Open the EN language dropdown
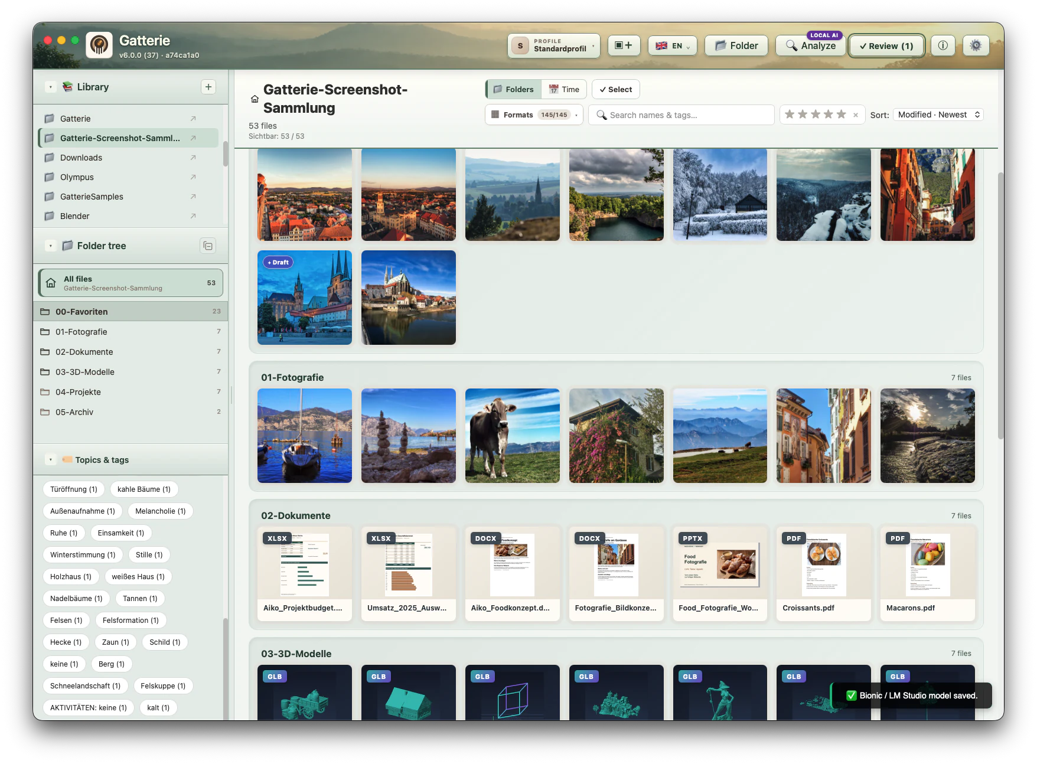This screenshot has height=764, width=1037. pyautogui.click(x=672, y=45)
